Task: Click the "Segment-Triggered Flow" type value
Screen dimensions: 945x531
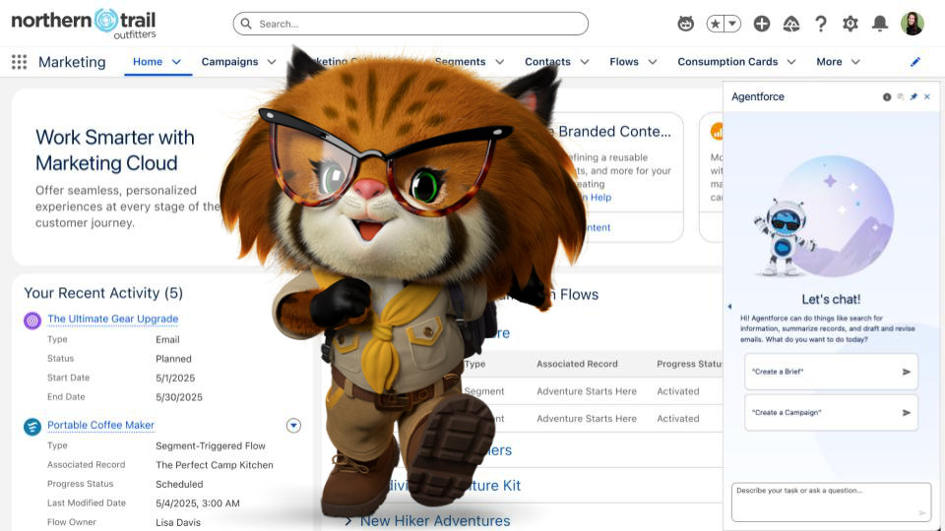Action: point(211,446)
